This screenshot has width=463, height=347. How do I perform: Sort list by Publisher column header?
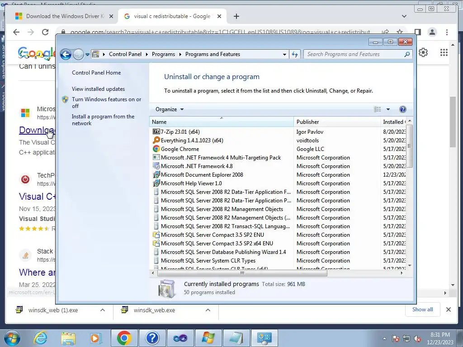click(x=337, y=122)
